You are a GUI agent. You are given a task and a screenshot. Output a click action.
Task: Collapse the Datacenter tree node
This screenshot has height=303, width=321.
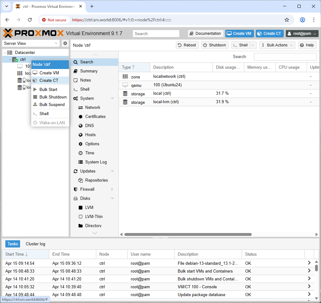coord(5,53)
